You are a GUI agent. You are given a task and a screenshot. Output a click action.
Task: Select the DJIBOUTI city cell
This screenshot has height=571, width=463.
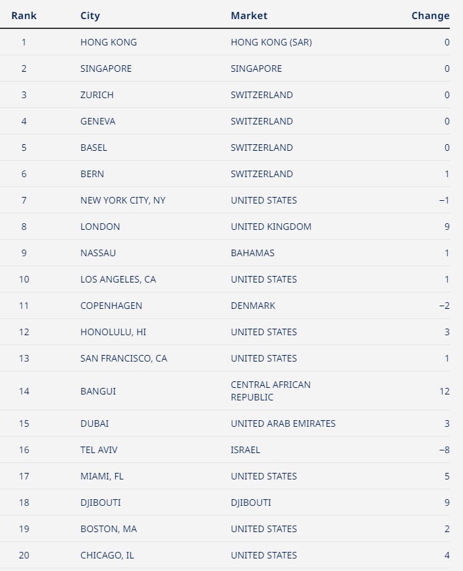point(101,503)
